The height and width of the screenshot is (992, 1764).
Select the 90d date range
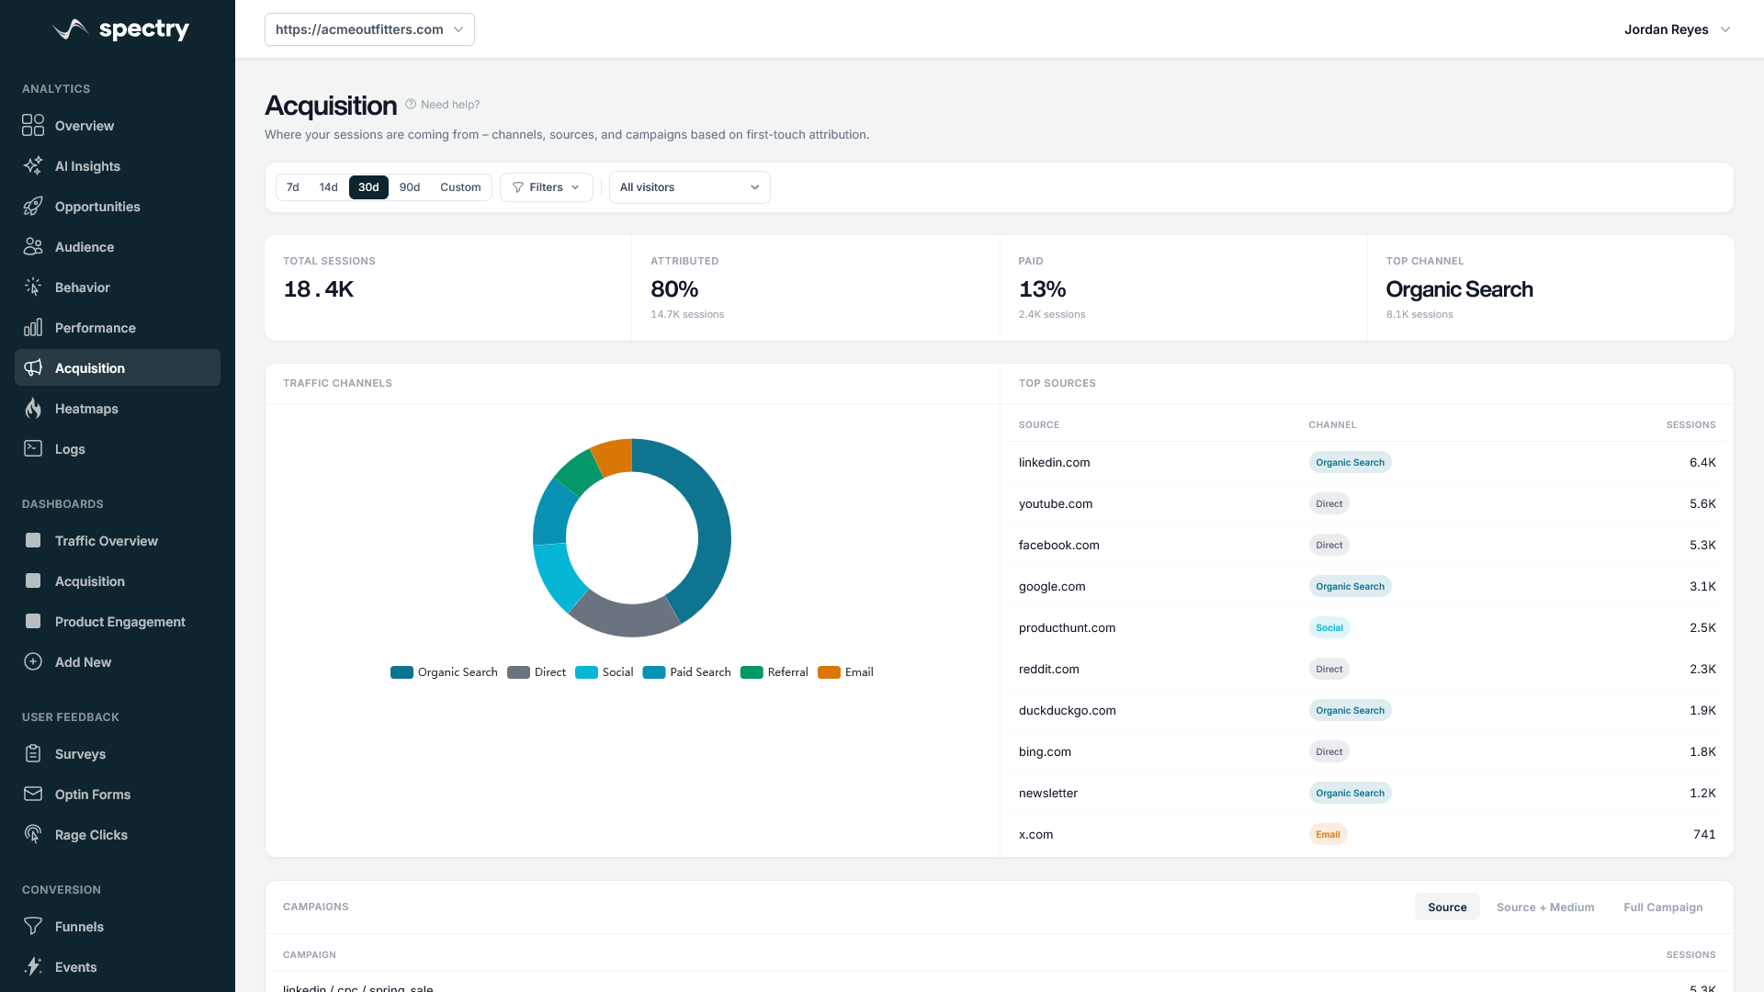[x=410, y=187]
